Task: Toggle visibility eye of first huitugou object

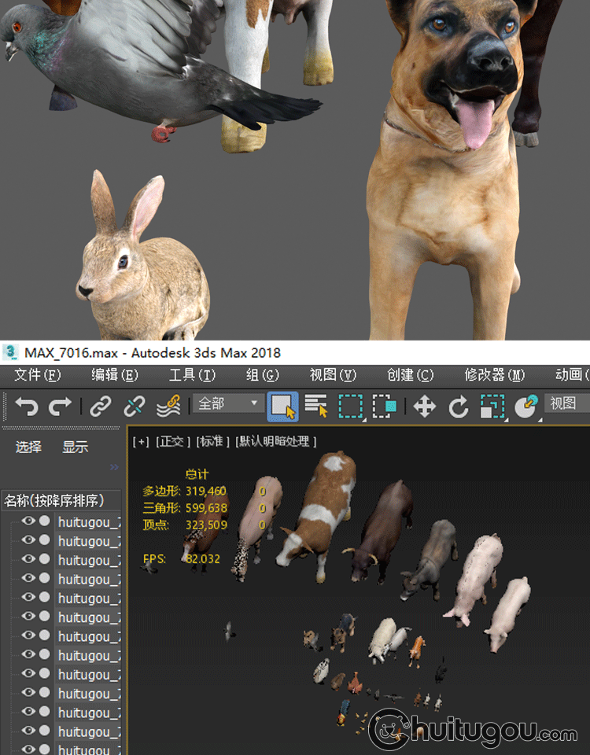Action: pos(28,521)
